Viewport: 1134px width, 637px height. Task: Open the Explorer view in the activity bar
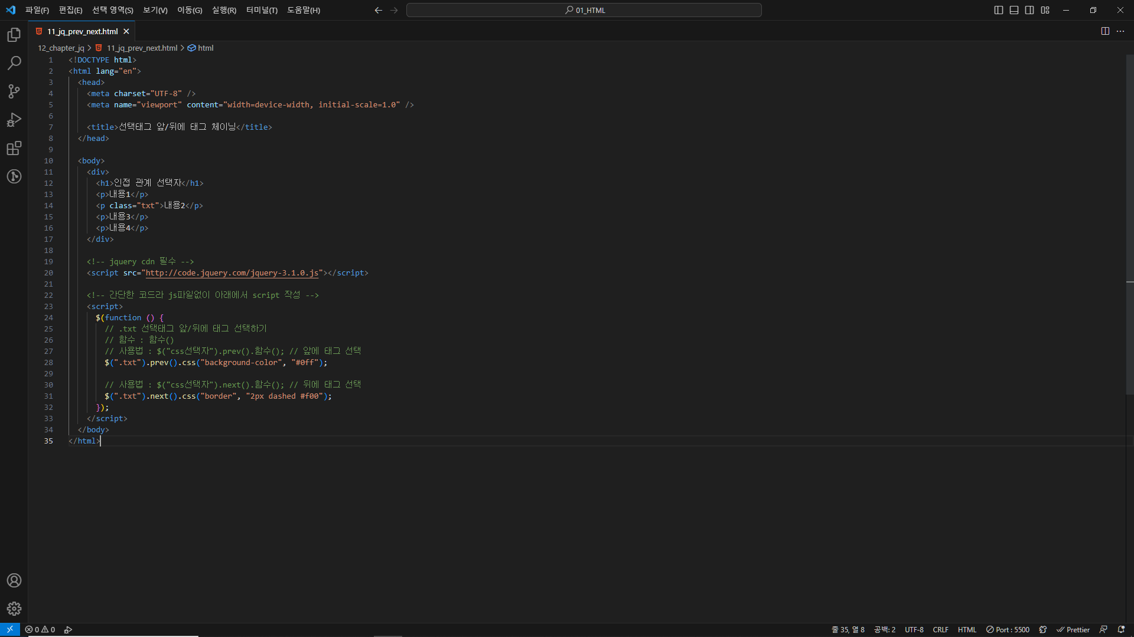tap(14, 35)
